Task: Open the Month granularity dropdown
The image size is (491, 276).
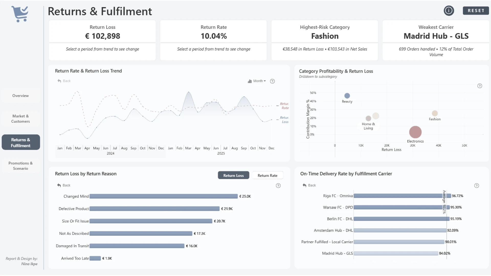Action: coord(257,81)
